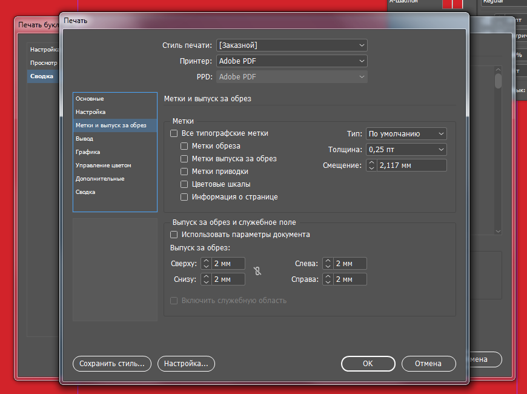
Task: Click Сохранить стиль... button
Action: (112, 364)
